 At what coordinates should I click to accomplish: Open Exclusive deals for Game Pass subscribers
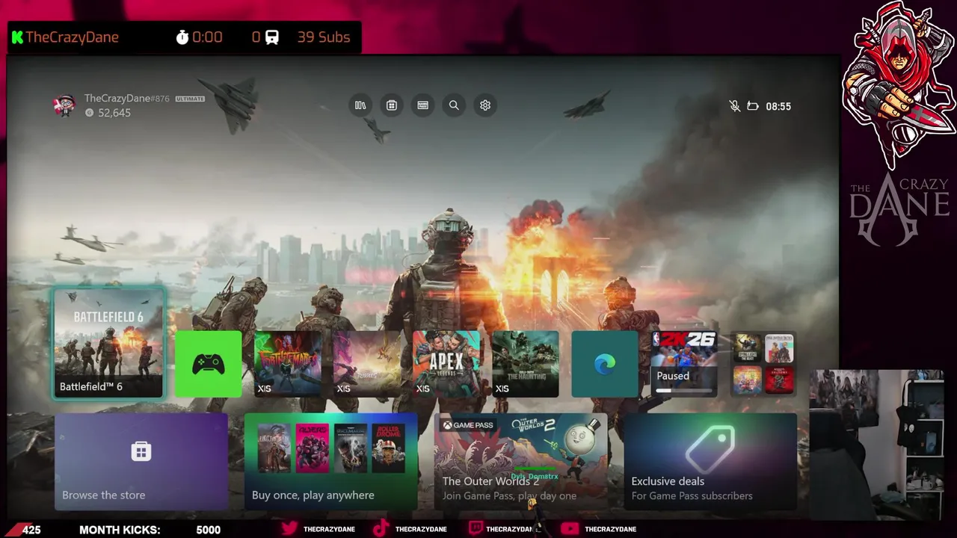click(711, 462)
